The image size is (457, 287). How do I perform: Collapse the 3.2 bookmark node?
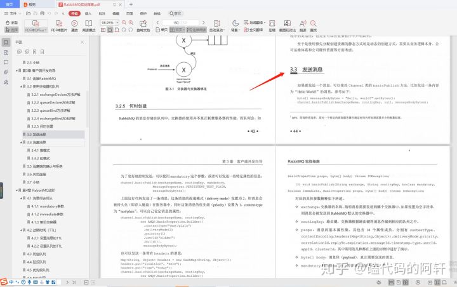point(21,86)
